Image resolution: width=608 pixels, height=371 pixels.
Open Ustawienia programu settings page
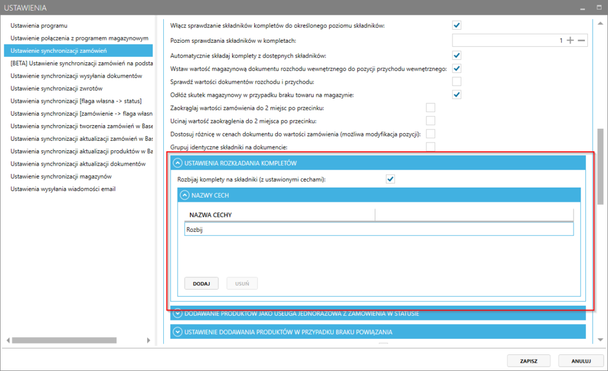tap(39, 26)
